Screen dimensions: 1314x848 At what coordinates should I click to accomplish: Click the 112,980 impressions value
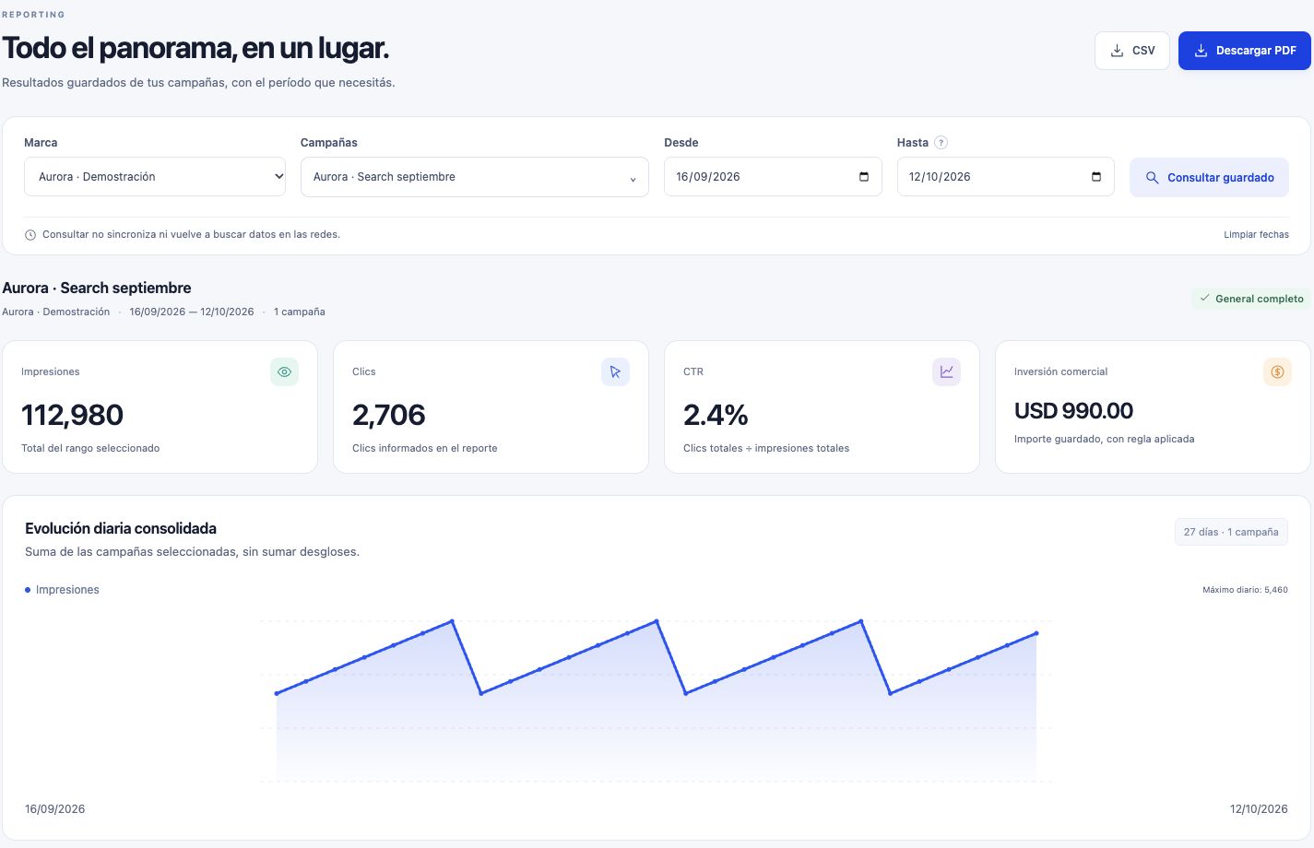pyautogui.click(x=72, y=416)
